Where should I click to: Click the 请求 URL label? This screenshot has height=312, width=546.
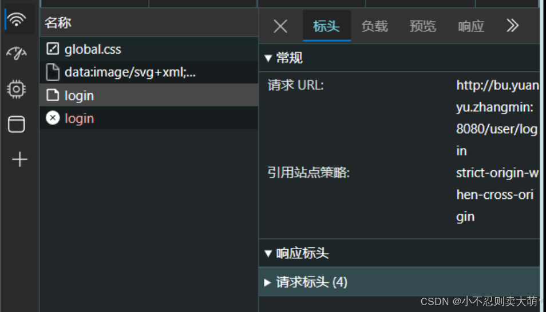coord(296,85)
